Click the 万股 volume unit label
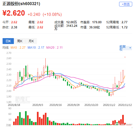The image size is (134, 130). point(8,125)
